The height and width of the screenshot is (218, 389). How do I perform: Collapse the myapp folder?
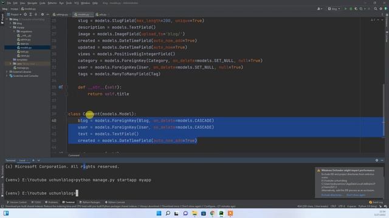click(11, 27)
